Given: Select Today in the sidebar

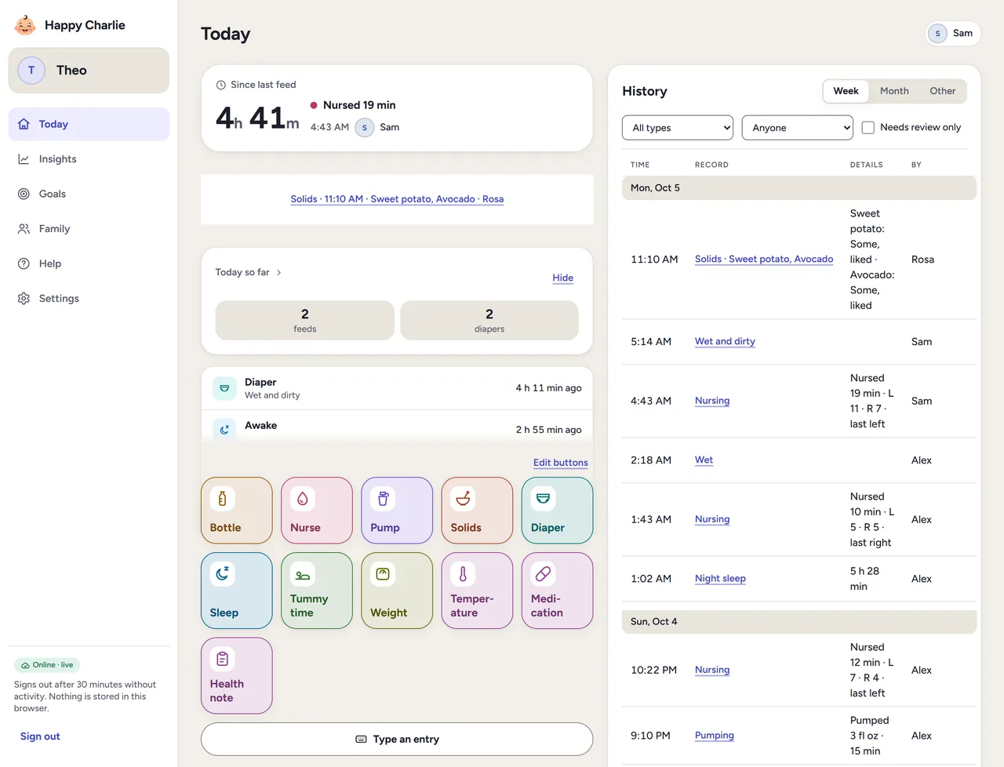Looking at the screenshot, I should (89, 124).
